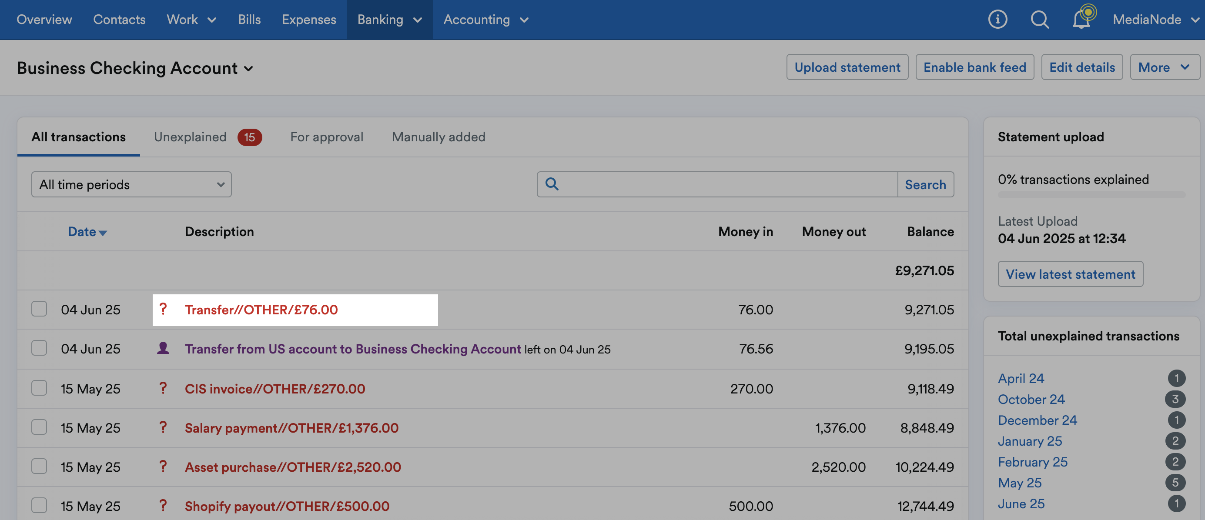Open February 25 unexplained transactions
The image size is (1205, 520).
[1032, 462]
